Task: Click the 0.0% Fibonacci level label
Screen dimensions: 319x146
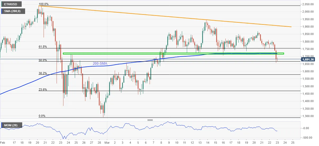Action: pos(42,116)
